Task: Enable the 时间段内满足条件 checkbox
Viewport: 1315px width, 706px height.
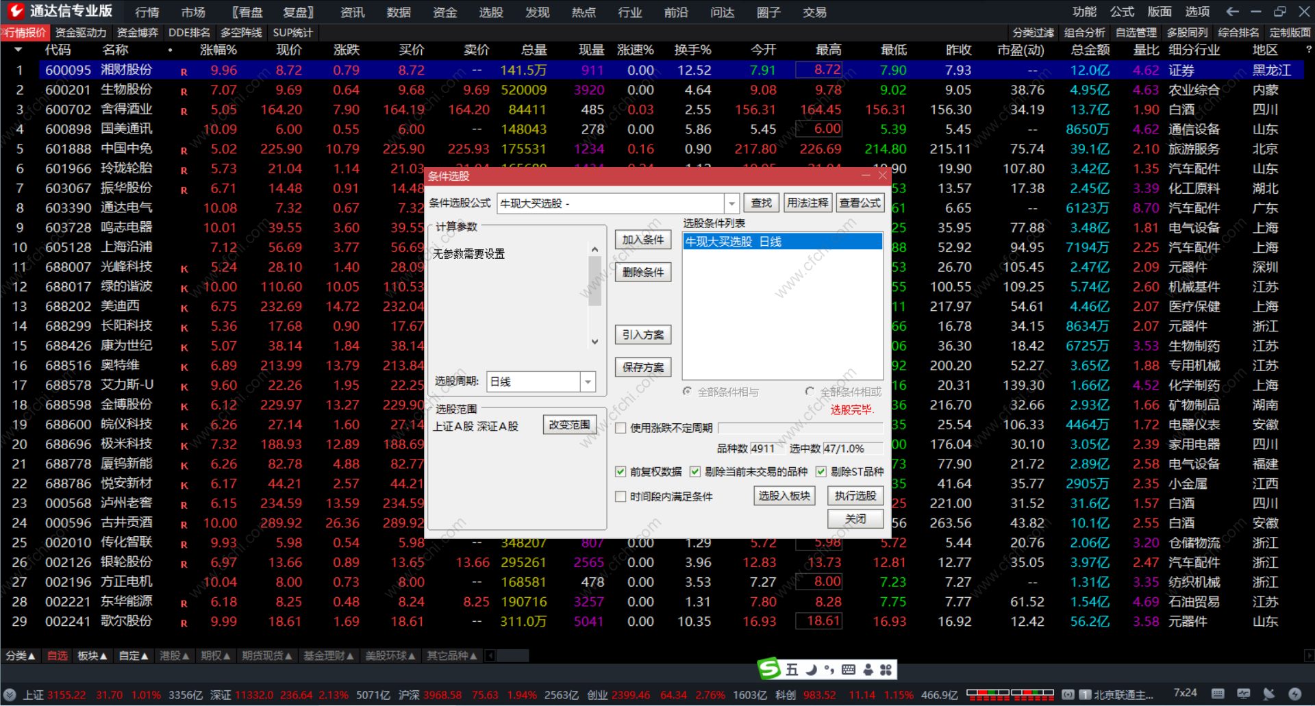Action: pyautogui.click(x=621, y=496)
